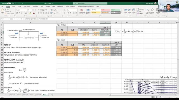Open the File tab
The height and width of the screenshot is (100, 179).
[3, 6]
